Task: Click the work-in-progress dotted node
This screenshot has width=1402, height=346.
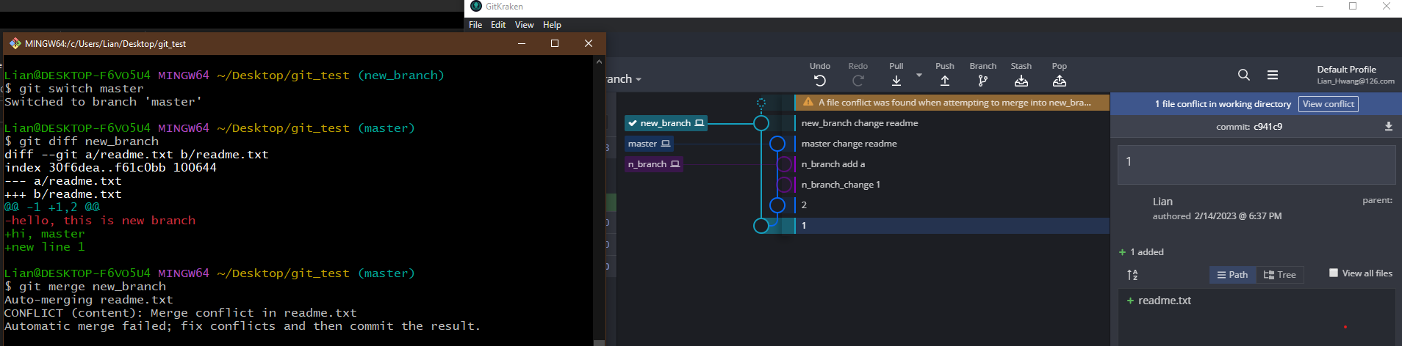Action: tap(761, 103)
